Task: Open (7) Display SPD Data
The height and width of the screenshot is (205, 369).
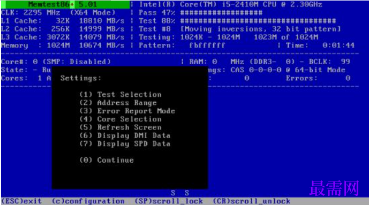Action: pyautogui.click(x=125, y=144)
